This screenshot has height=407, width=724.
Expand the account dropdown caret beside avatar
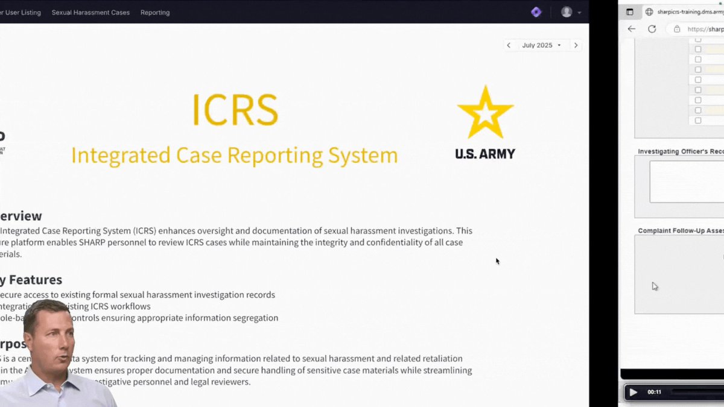(x=580, y=13)
